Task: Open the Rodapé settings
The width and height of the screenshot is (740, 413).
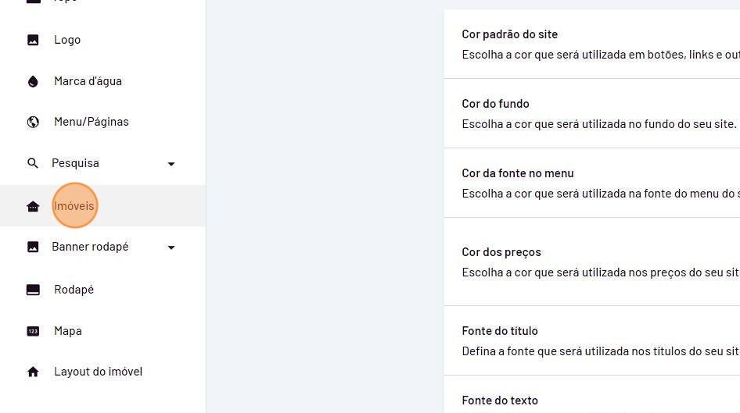Action: click(74, 290)
